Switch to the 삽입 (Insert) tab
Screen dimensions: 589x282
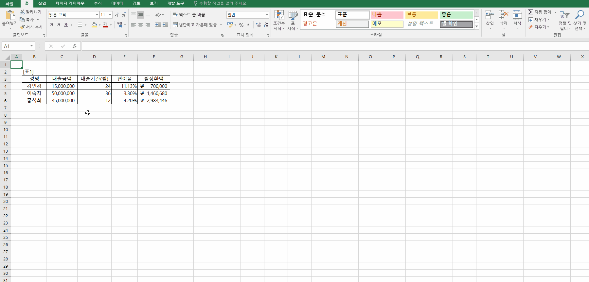pyautogui.click(x=42, y=4)
